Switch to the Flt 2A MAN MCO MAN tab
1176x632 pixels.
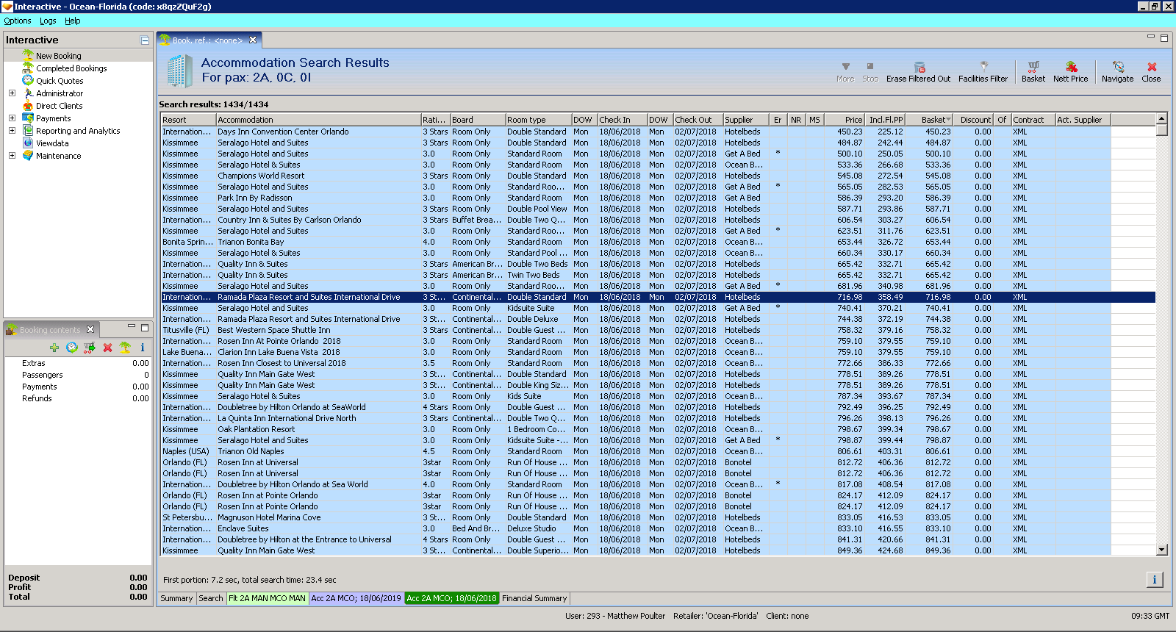click(267, 598)
